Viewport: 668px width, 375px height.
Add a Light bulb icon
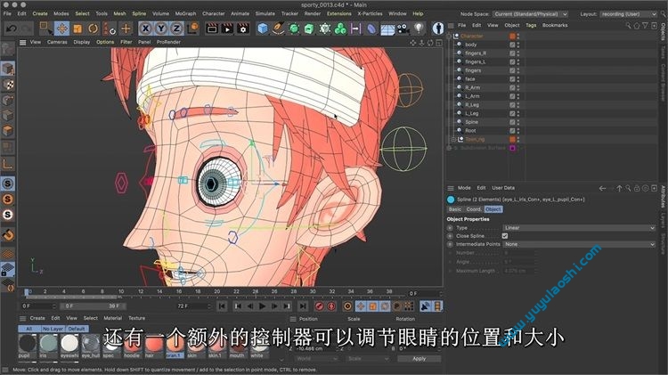420,29
